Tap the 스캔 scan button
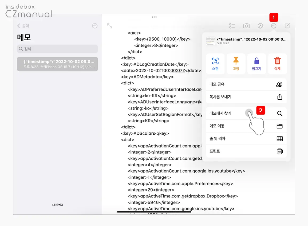The height and width of the screenshot is (226, 308). pyautogui.click(x=215, y=64)
